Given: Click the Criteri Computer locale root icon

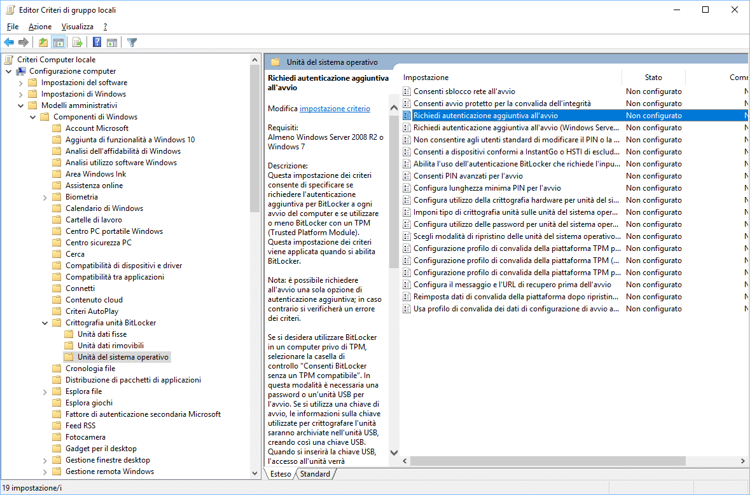Looking at the screenshot, I should tap(9, 60).
